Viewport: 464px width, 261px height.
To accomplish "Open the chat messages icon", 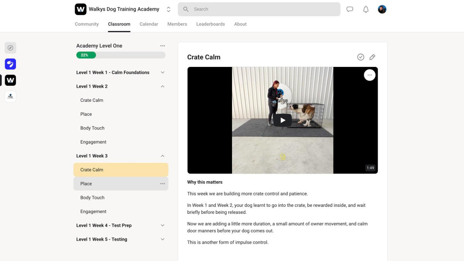I will 350,9.
